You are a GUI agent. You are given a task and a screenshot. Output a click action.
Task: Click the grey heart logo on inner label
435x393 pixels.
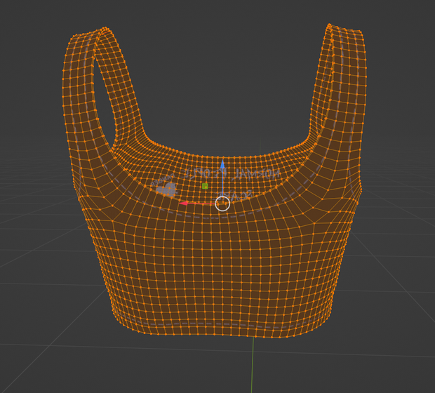tap(166, 189)
